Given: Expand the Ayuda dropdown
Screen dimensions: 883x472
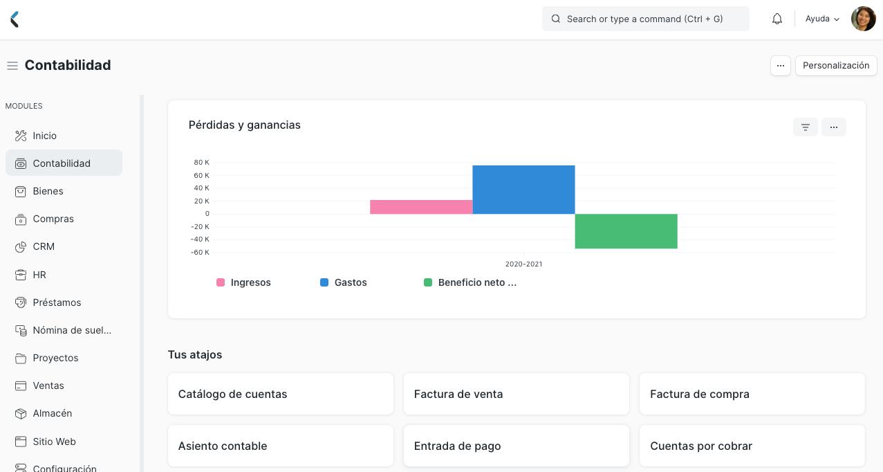Looking at the screenshot, I should click(822, 19).
